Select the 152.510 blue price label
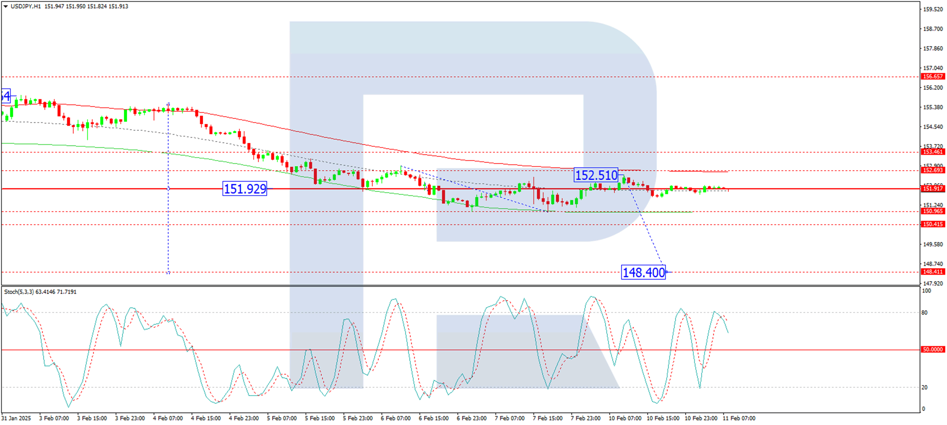The image size is (947, 425). pos(596,175)
